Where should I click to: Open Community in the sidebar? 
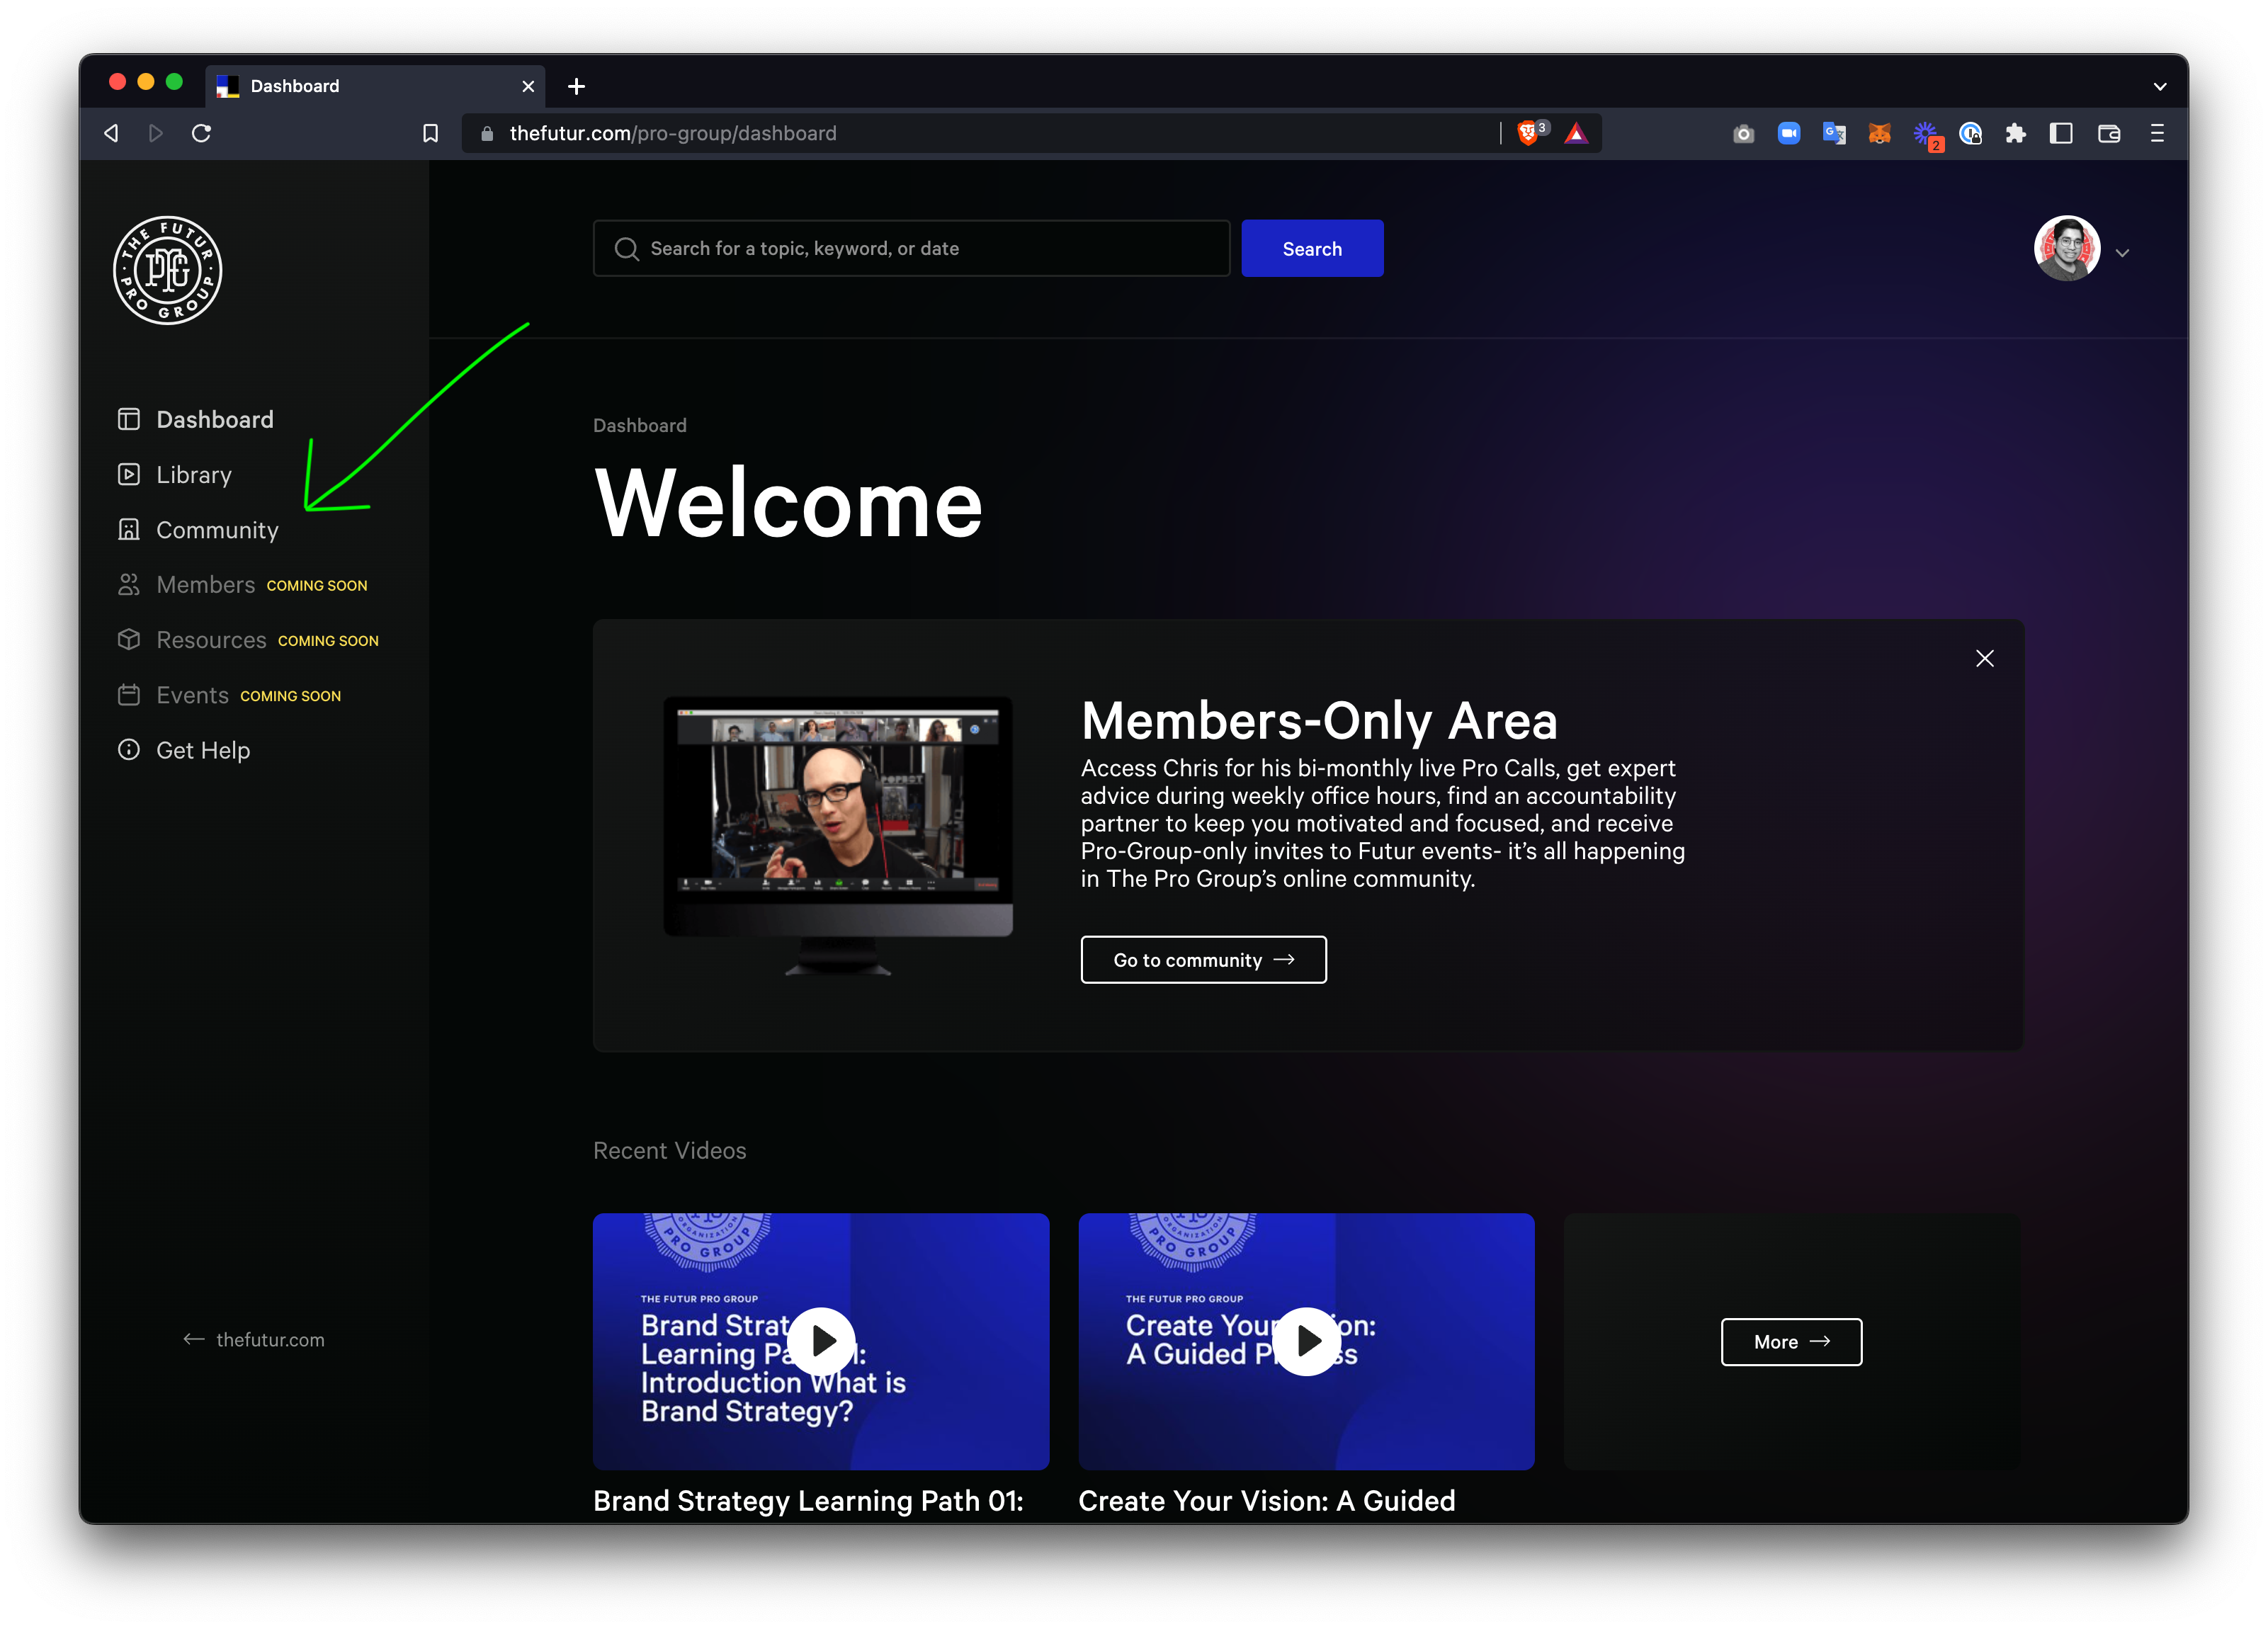point(216,530)
